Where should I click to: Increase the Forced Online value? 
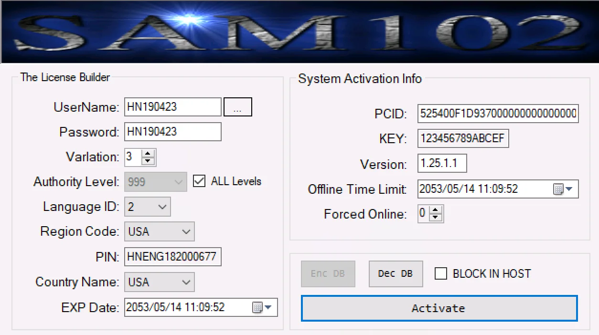tap(435, 210)
